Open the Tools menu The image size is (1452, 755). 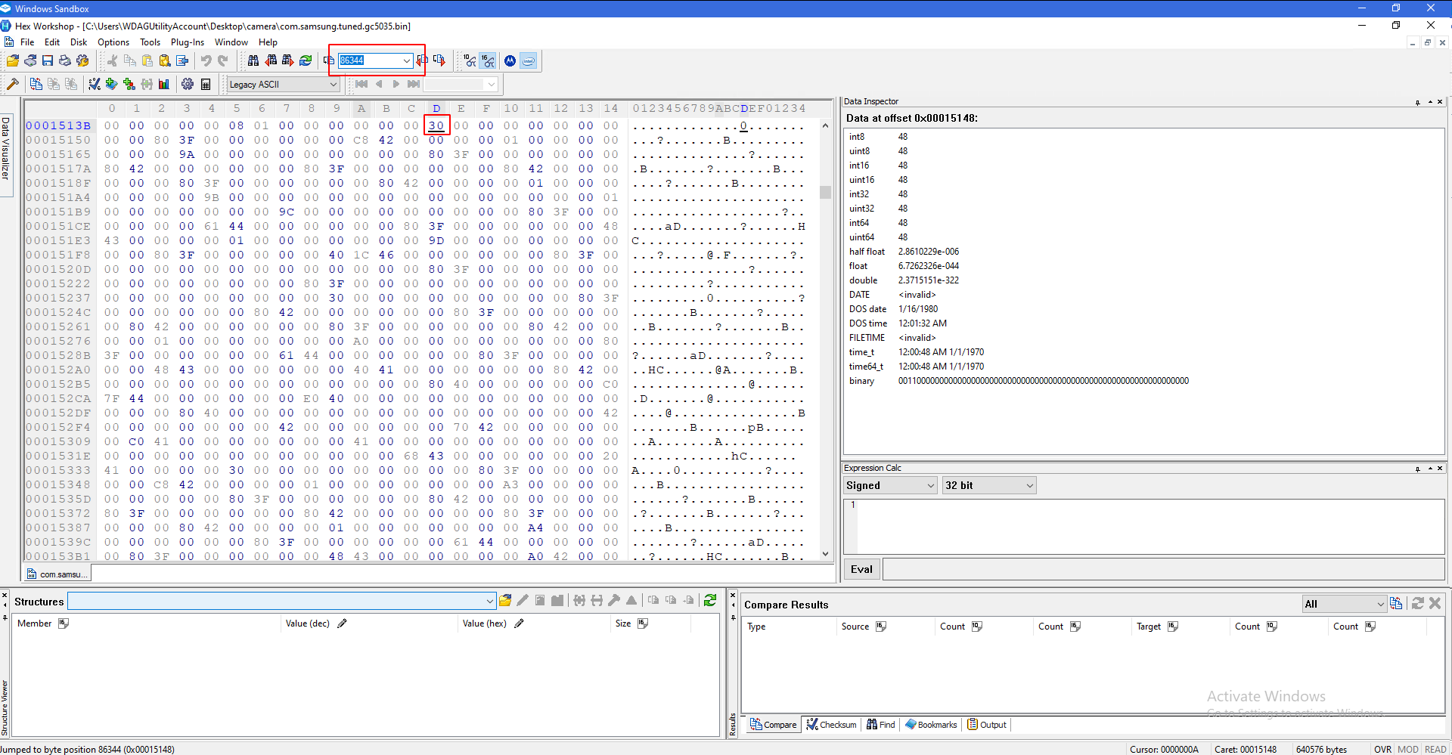click(x=150, y=42)
